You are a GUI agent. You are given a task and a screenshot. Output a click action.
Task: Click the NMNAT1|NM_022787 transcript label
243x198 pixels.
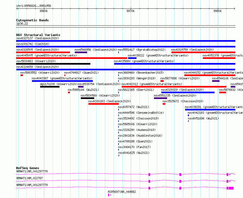click(29, 178)
